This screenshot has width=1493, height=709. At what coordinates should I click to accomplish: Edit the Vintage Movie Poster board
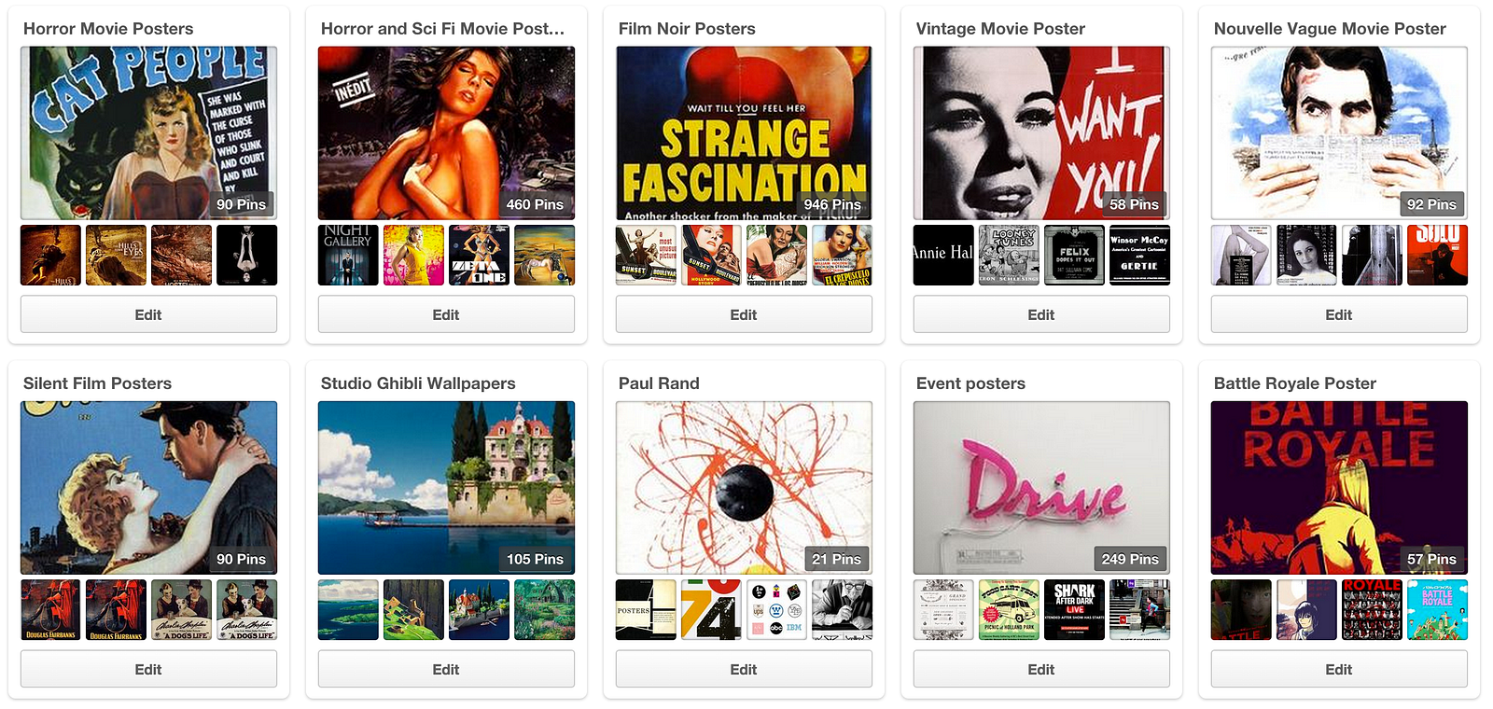tap(1041, 314)
